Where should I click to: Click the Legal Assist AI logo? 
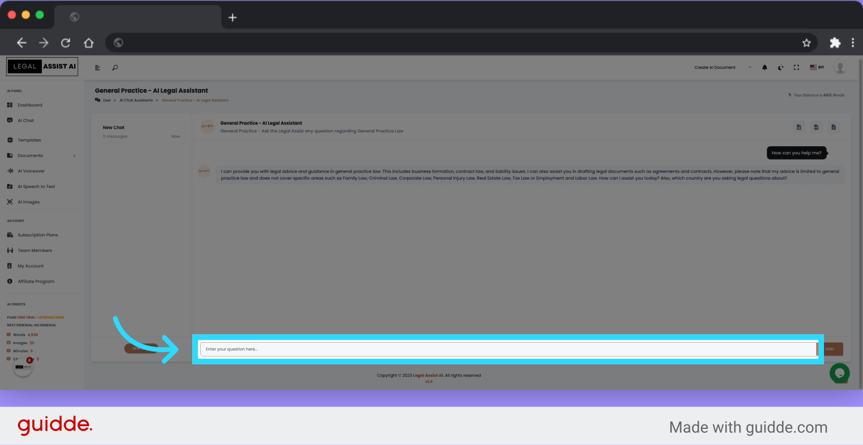42,66
